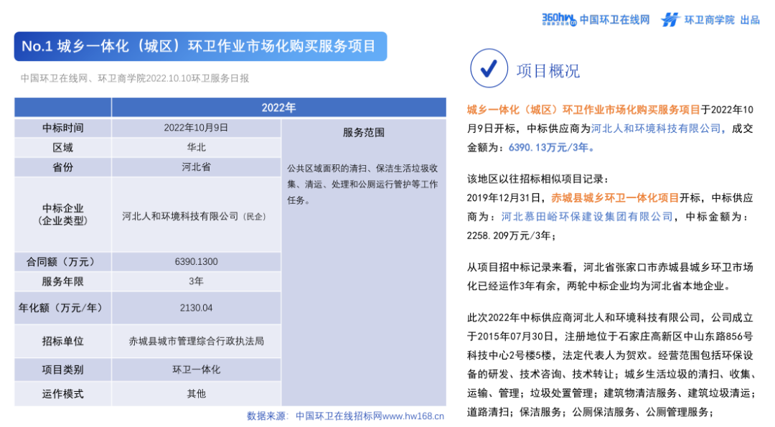The height and width of the screenshot is (427, 775).
Task: Select the 华北 cell value
Action: [x=196, y=148]
